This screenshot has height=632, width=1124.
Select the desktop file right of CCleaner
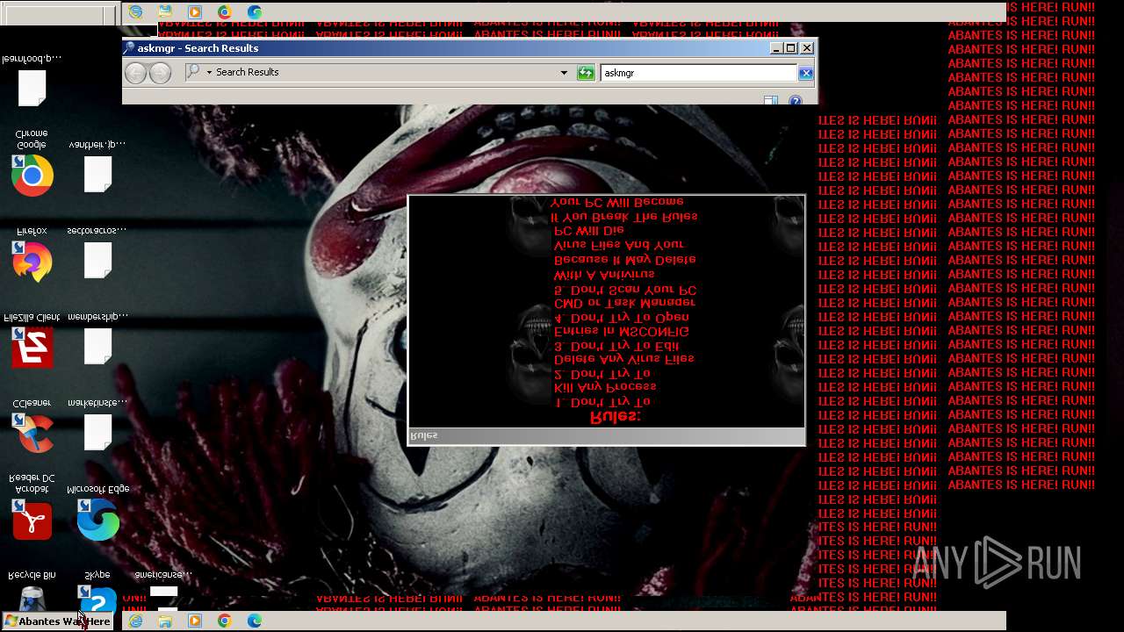(x=97, y=425)
